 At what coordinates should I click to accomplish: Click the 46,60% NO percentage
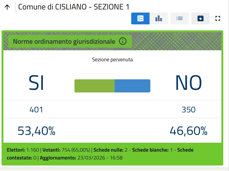pos(188,131)
